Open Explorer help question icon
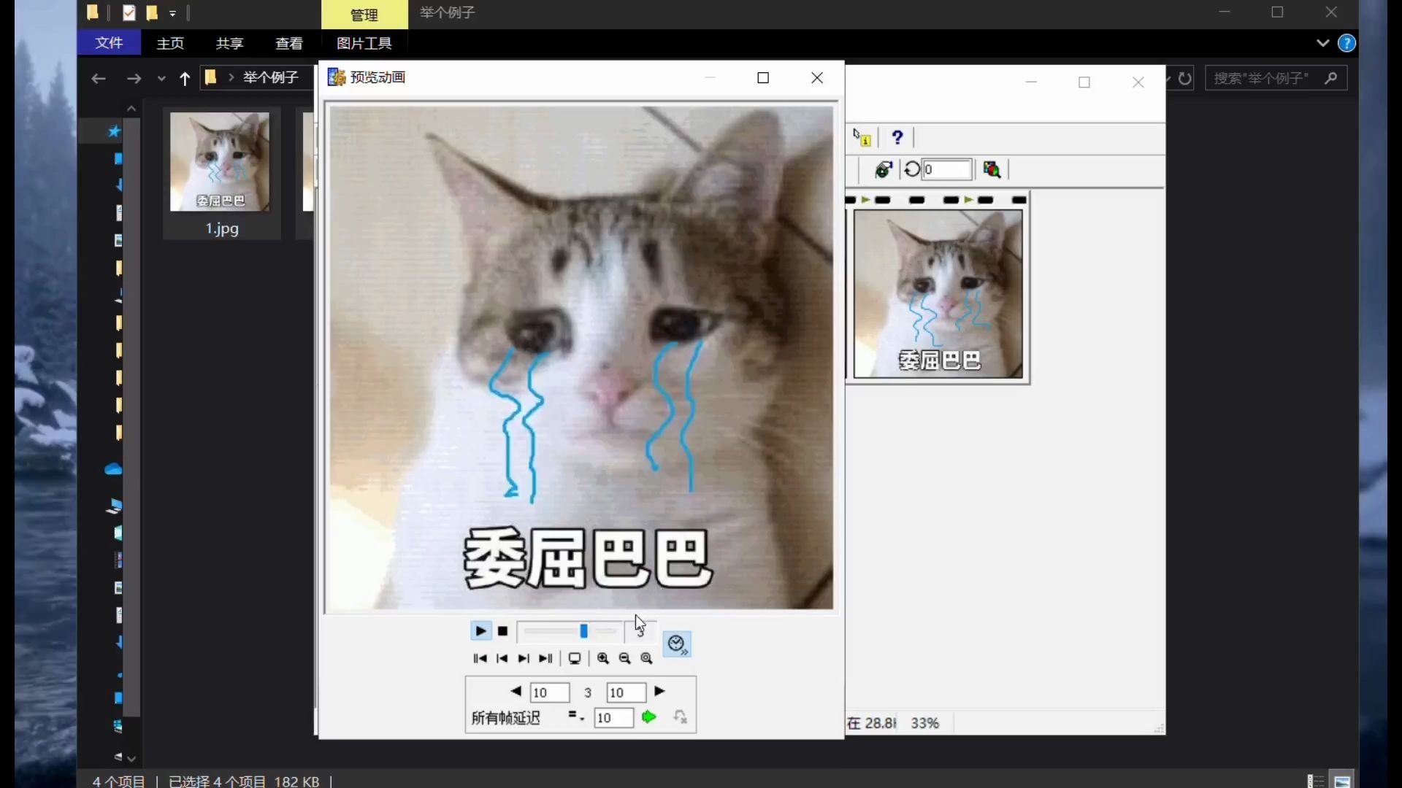 tap(1347, 43)
